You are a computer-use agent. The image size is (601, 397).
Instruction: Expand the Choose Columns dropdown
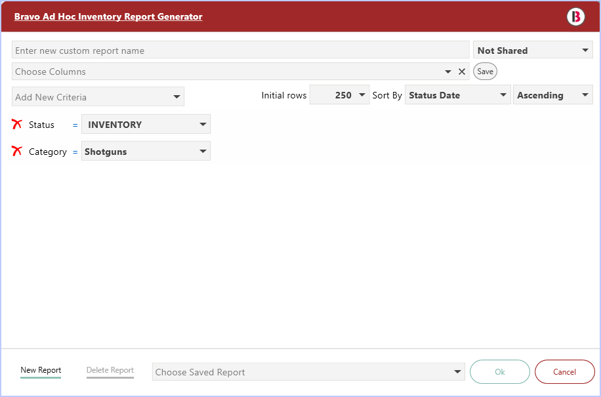[447, 72]
